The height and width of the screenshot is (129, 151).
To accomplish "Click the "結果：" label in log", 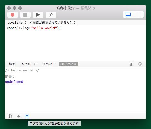I will click(x=10, y=77).
